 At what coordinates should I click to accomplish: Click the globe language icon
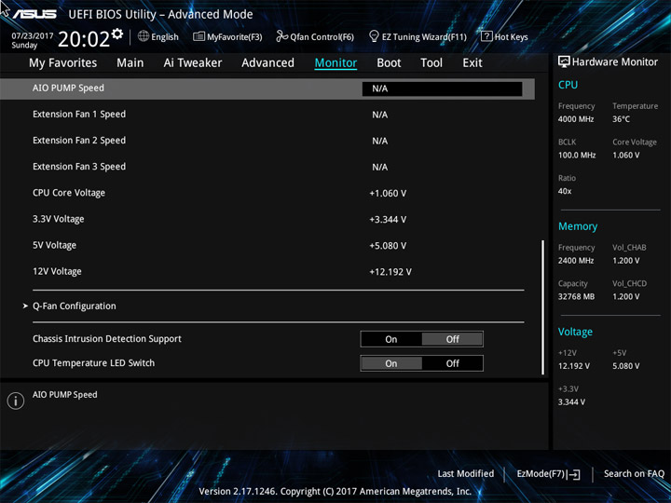(144, 36)
